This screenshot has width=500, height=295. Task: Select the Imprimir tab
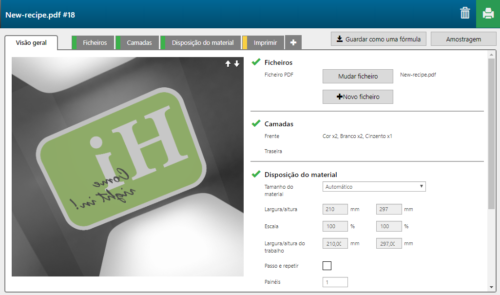(265, 43)
